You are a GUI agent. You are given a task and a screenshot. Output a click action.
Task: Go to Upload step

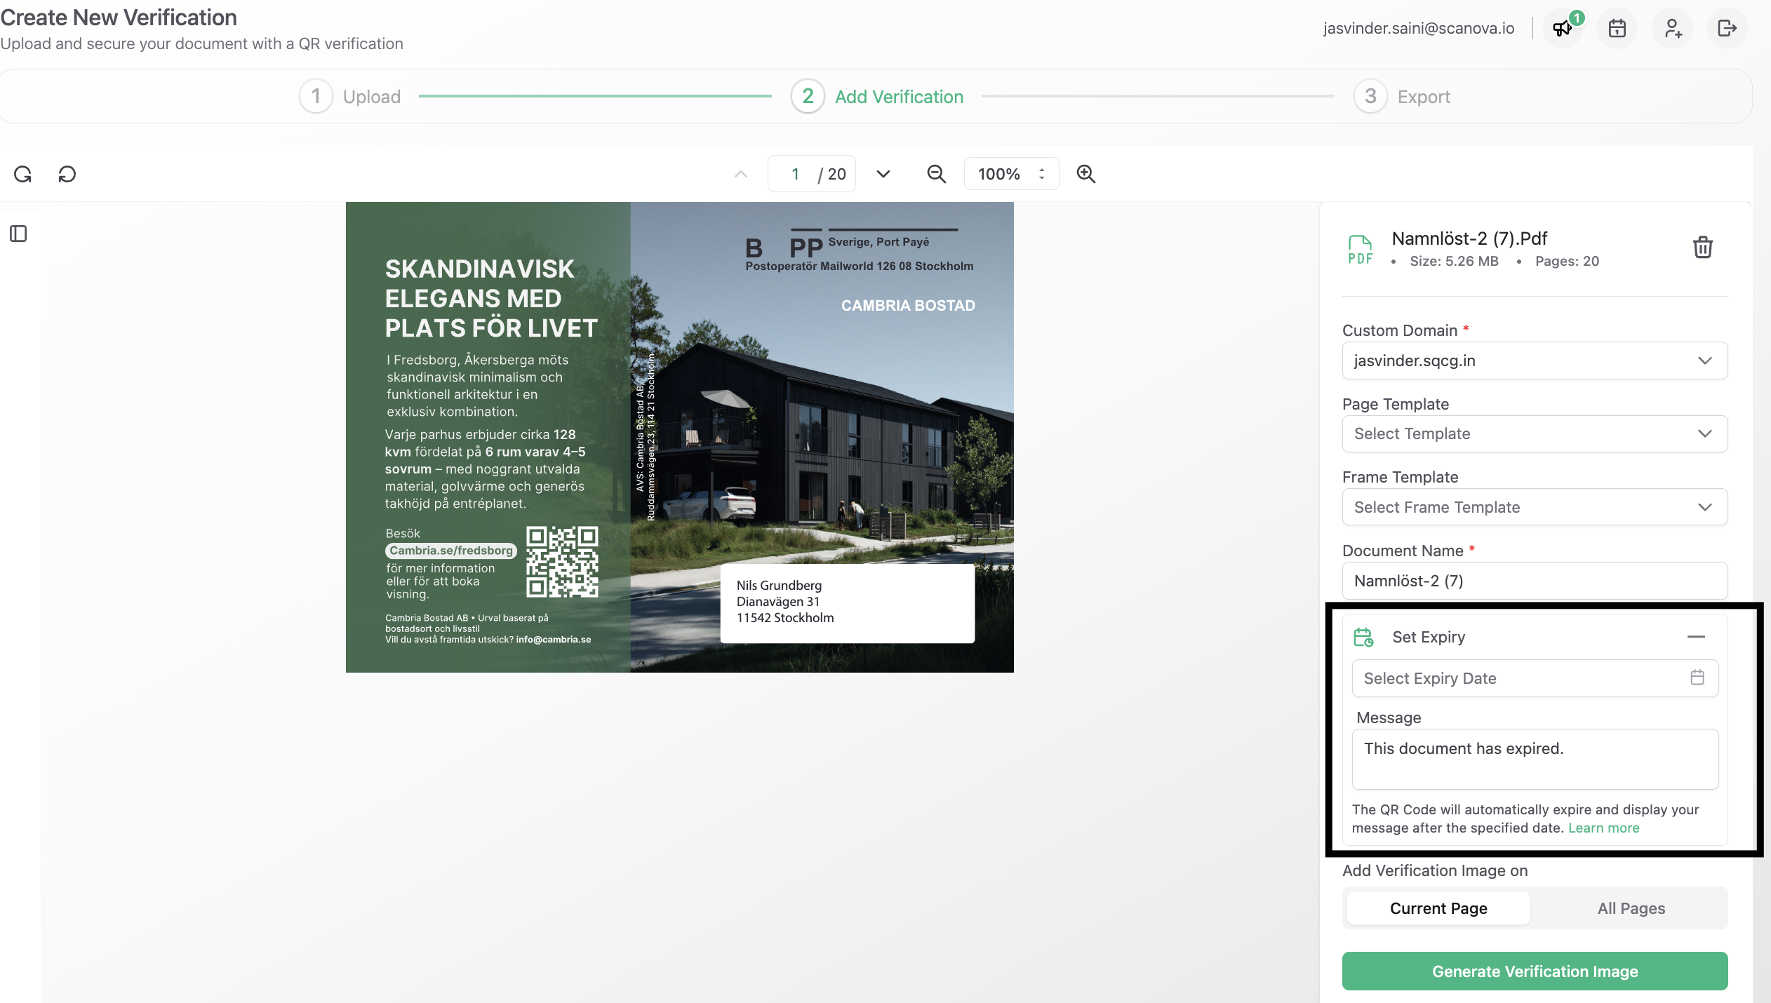pyautogui.click(x=350, y=96)
